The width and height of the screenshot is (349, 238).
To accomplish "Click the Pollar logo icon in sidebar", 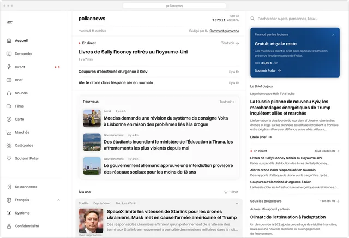I will pyautogui.click(x=9, y=22).
